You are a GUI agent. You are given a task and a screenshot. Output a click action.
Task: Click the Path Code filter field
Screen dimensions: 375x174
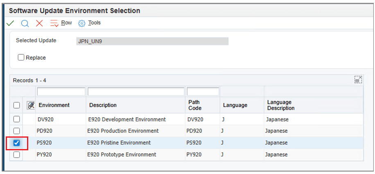click(203, 91)
